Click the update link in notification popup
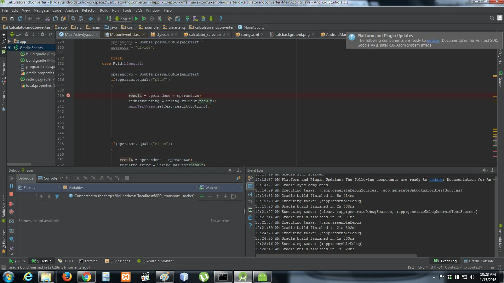The height and width of the screenshot is (283, 504). tap(433, 41)
